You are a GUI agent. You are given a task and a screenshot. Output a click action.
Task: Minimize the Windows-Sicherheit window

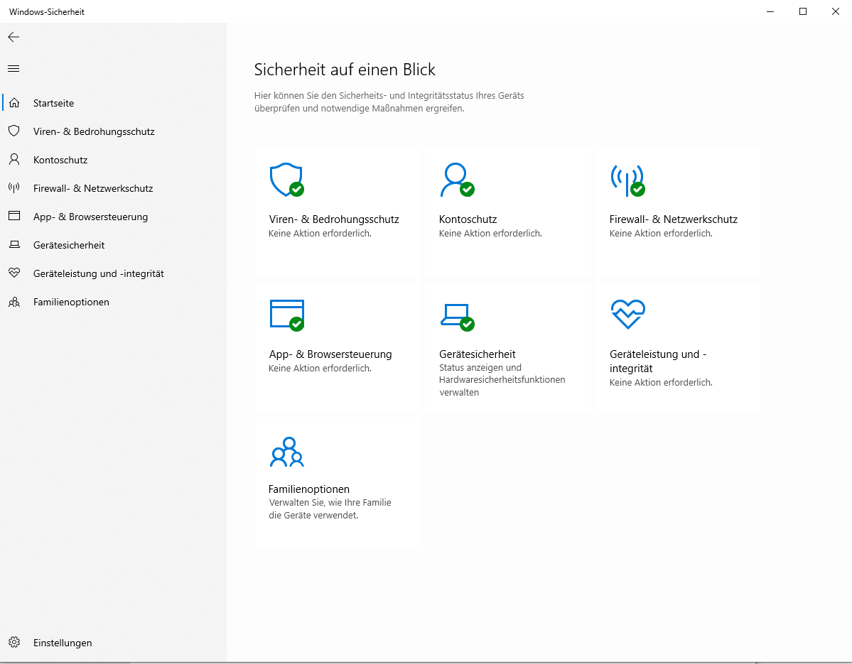click(770, 11)
